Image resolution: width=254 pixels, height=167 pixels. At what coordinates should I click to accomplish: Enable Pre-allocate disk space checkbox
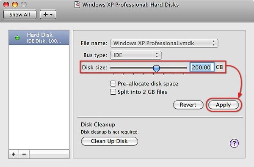[113, 84]
